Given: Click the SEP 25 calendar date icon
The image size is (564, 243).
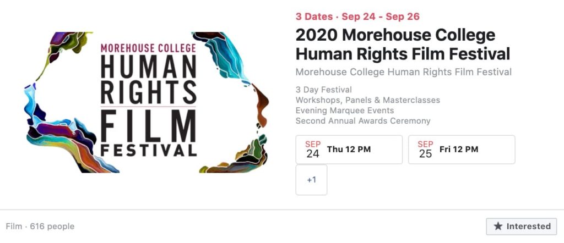Looking at the screenshot, I should click(425, 150).
